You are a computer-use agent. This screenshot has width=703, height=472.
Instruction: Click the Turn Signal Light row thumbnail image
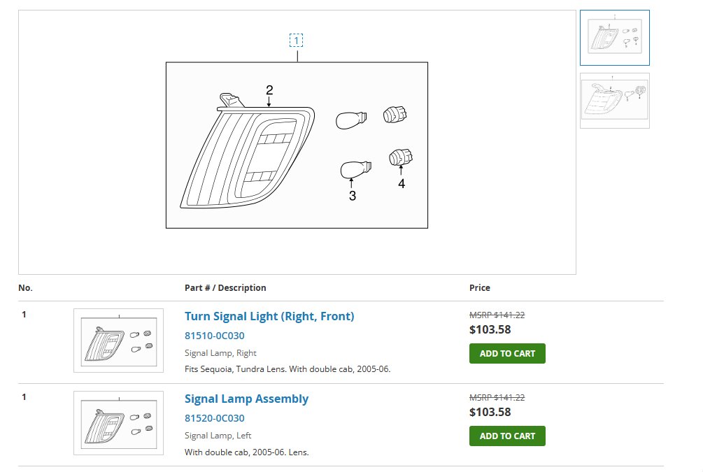click(118, 341)
